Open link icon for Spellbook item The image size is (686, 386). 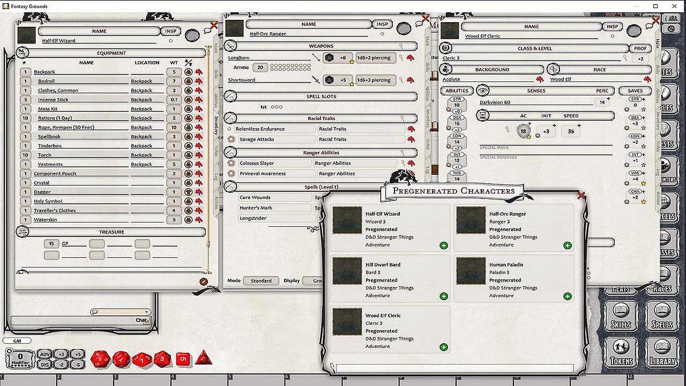tap(198, 137)
